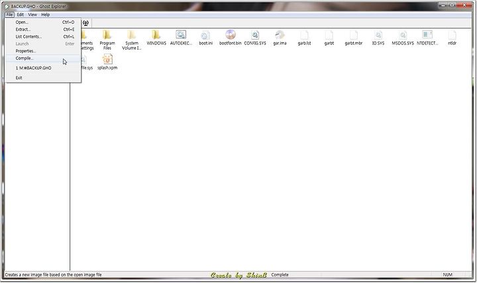Screen dimensions: 477x283
Task: Select the WINDOWS folder icon
Action: coord(156,34)
